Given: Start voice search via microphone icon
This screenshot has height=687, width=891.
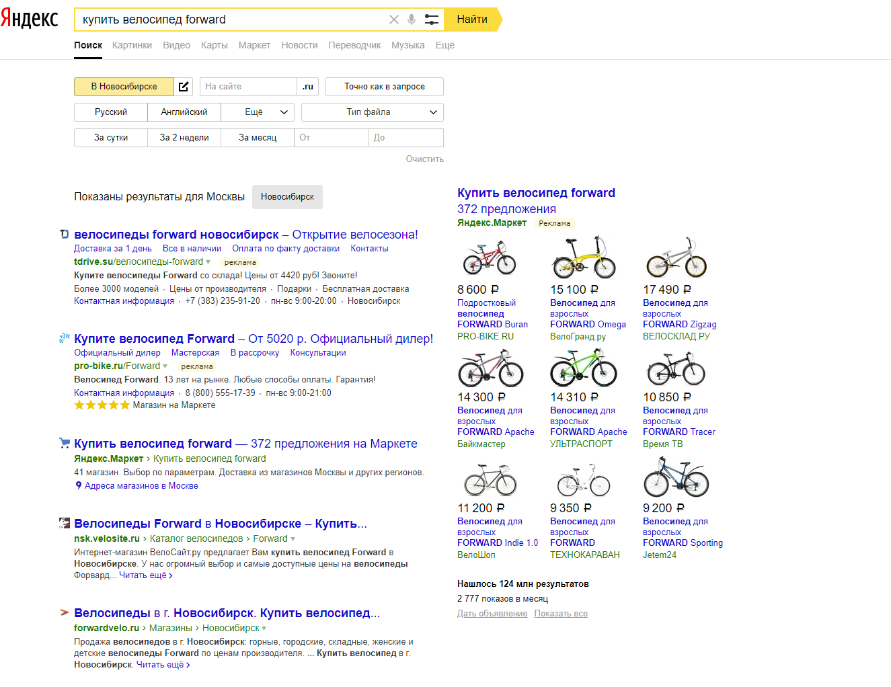Looking at the screenshot, I should pos(412,19).
